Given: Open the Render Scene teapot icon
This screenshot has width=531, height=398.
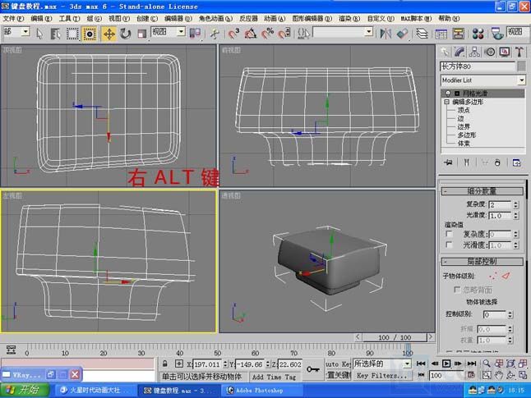Looking at the screenshot, I should 497,34.
